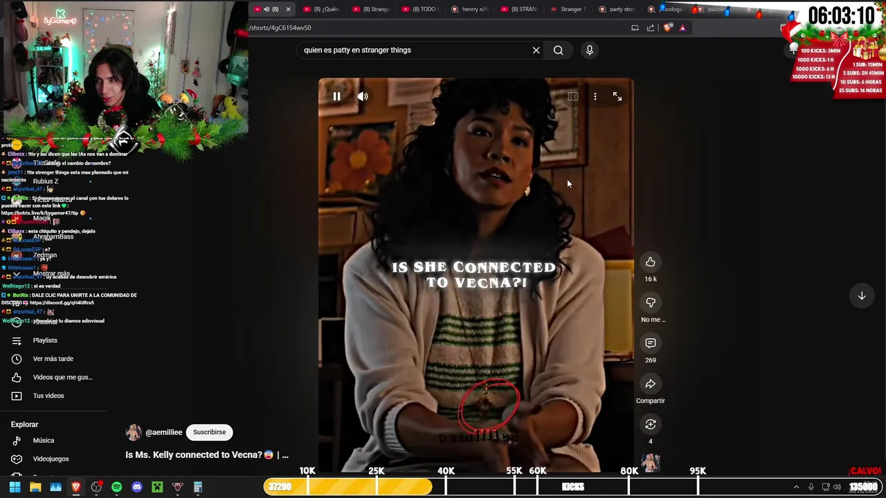The width and height of the screenshot is (886, 498).
Task: Dislike the Short with thumbs down
Action: click(x=651, y=302)
